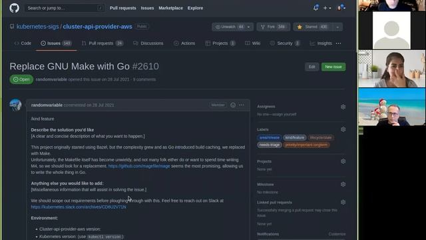
Task: Toggle the Starred button
Action: click(x=314, y=27)
